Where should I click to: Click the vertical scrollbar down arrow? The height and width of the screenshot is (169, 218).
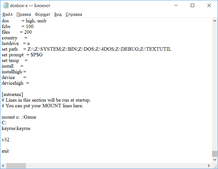point(215,160)
